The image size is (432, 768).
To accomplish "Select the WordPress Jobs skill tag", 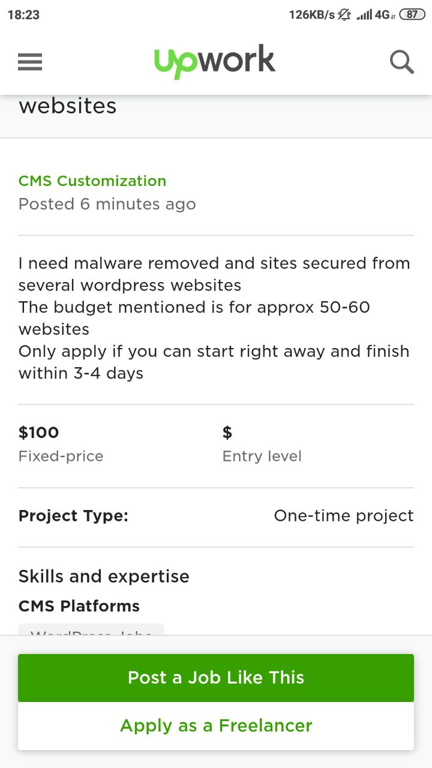I will (x=91, y=629).
